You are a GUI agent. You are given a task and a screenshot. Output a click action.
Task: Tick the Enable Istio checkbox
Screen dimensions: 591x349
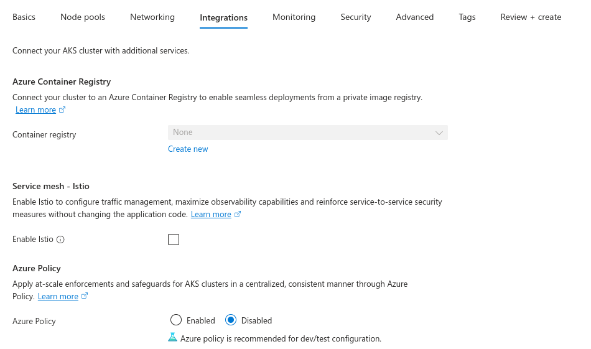click(174, 240)
